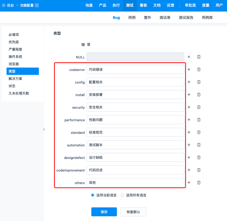
Task: Delete the codeerror row
Action: pos(199,69)
